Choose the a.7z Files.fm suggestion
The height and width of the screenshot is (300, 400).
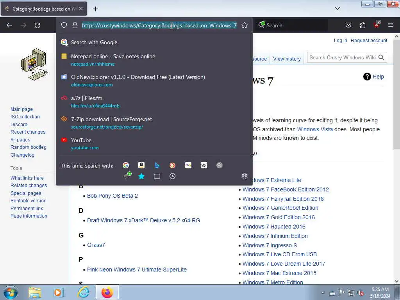point(154,102)
